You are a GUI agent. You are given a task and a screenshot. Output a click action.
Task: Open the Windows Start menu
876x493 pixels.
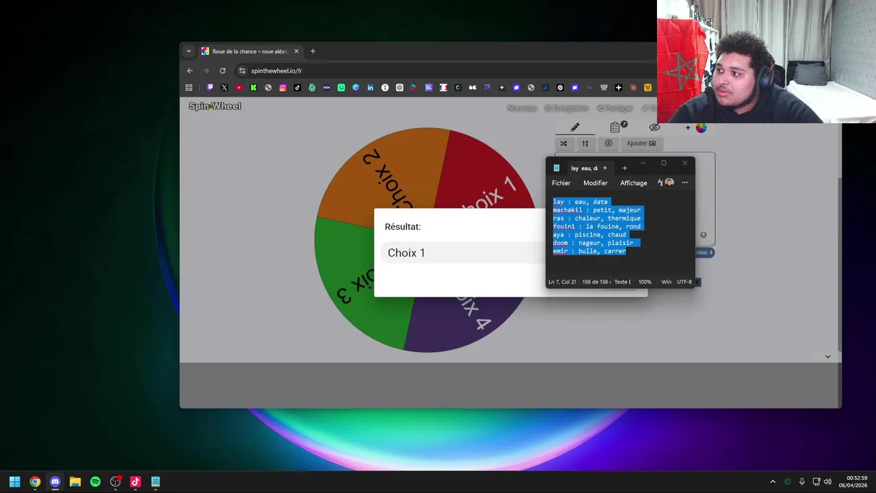(14, 481)
